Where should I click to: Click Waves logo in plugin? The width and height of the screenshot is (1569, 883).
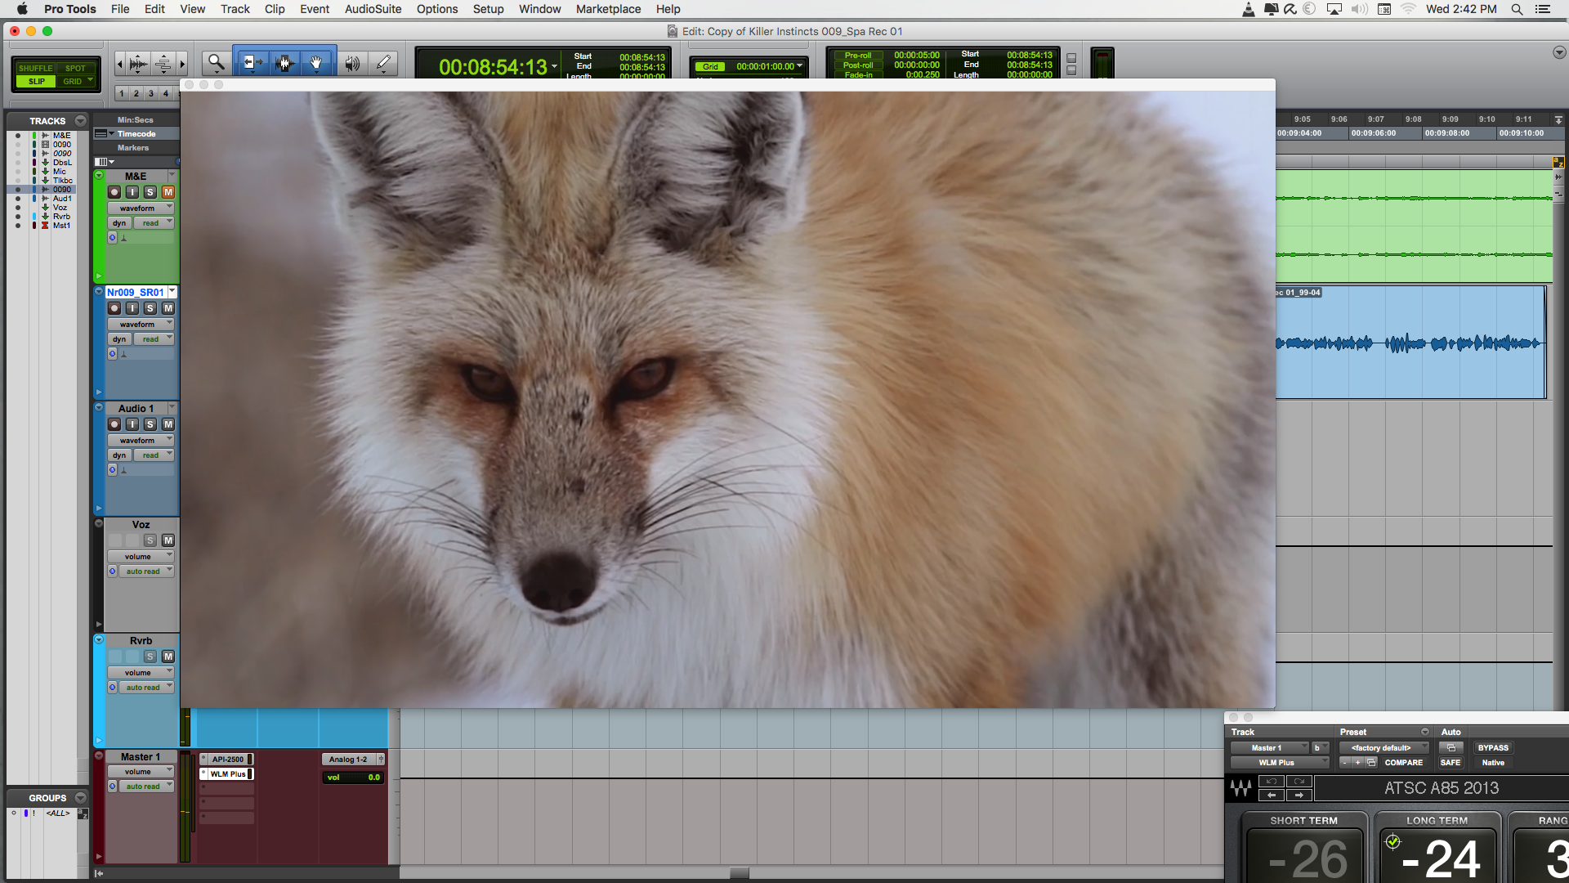click(1240, 788)
